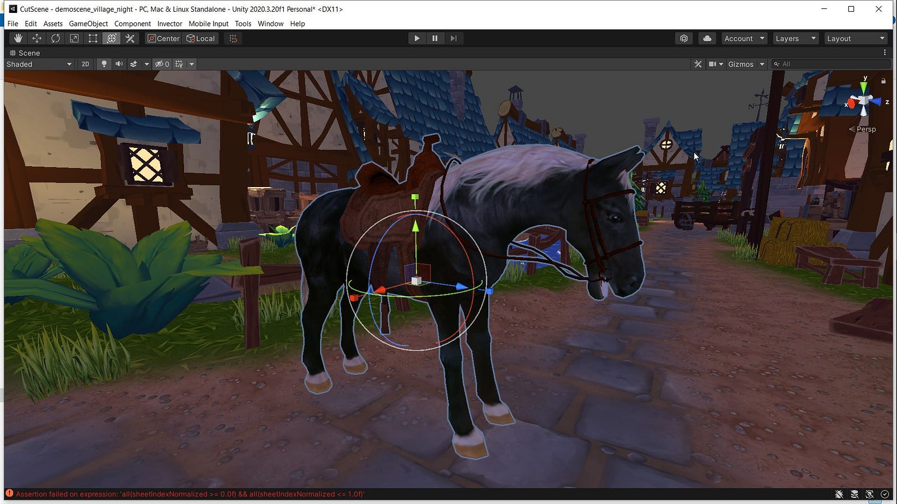Open the Shaded draw mode dropdown
The height and width of the screenshot is (504, 897).
point(39,64)
